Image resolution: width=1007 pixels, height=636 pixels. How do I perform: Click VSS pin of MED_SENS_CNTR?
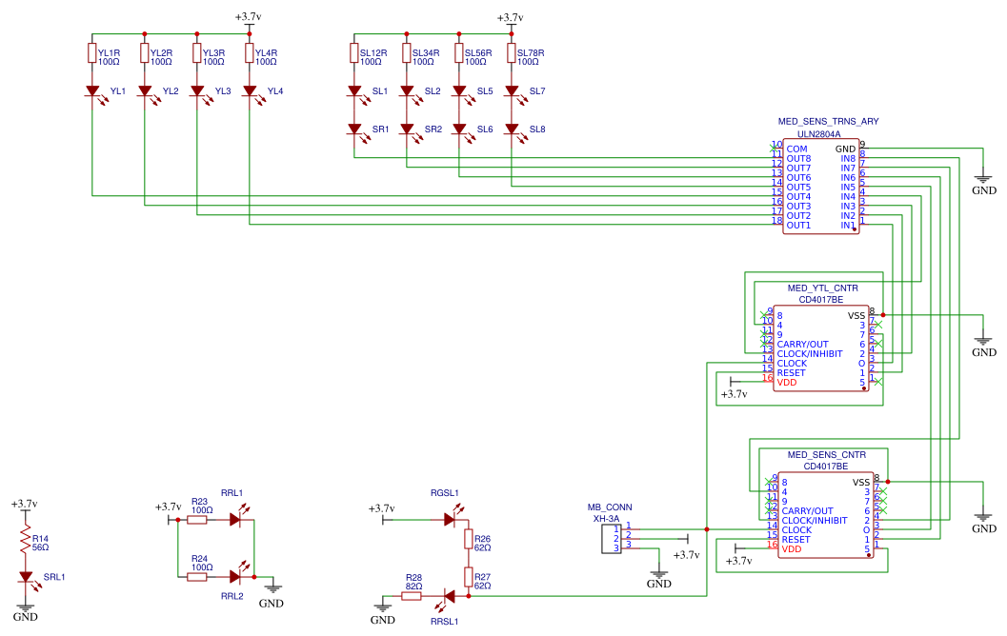tap(861, 482)
